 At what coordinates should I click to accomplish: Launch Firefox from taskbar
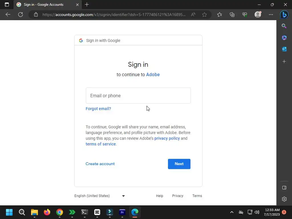pyautogui.click(x=47, y=212)
